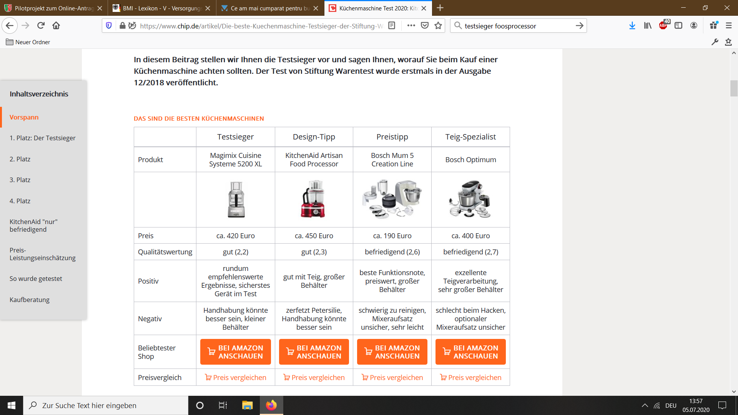View Bosch Mum 5 on Amazon button
The width and height of the screenshot is (738, 415).
tap(392, 352)
